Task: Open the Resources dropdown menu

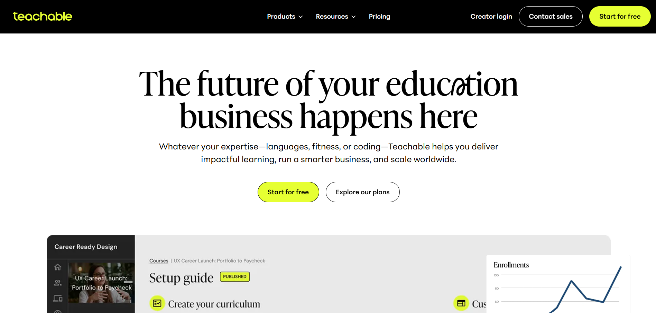Action: point(332,16)
